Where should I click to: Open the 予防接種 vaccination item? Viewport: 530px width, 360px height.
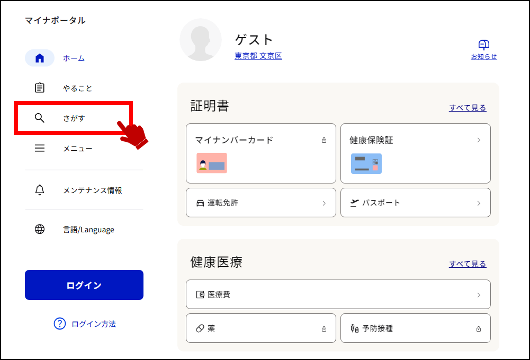[x=416, y=328]
